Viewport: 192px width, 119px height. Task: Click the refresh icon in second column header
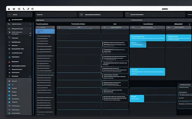(59, 28)
